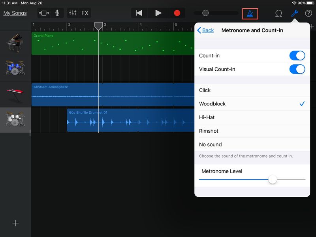Open the help question mark icon
This screenshot has width=316, height=237.
(x=308, y=13)
